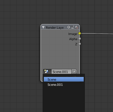Click the Z output label
Screen dimensions: 113x112
tap(76, 44)
